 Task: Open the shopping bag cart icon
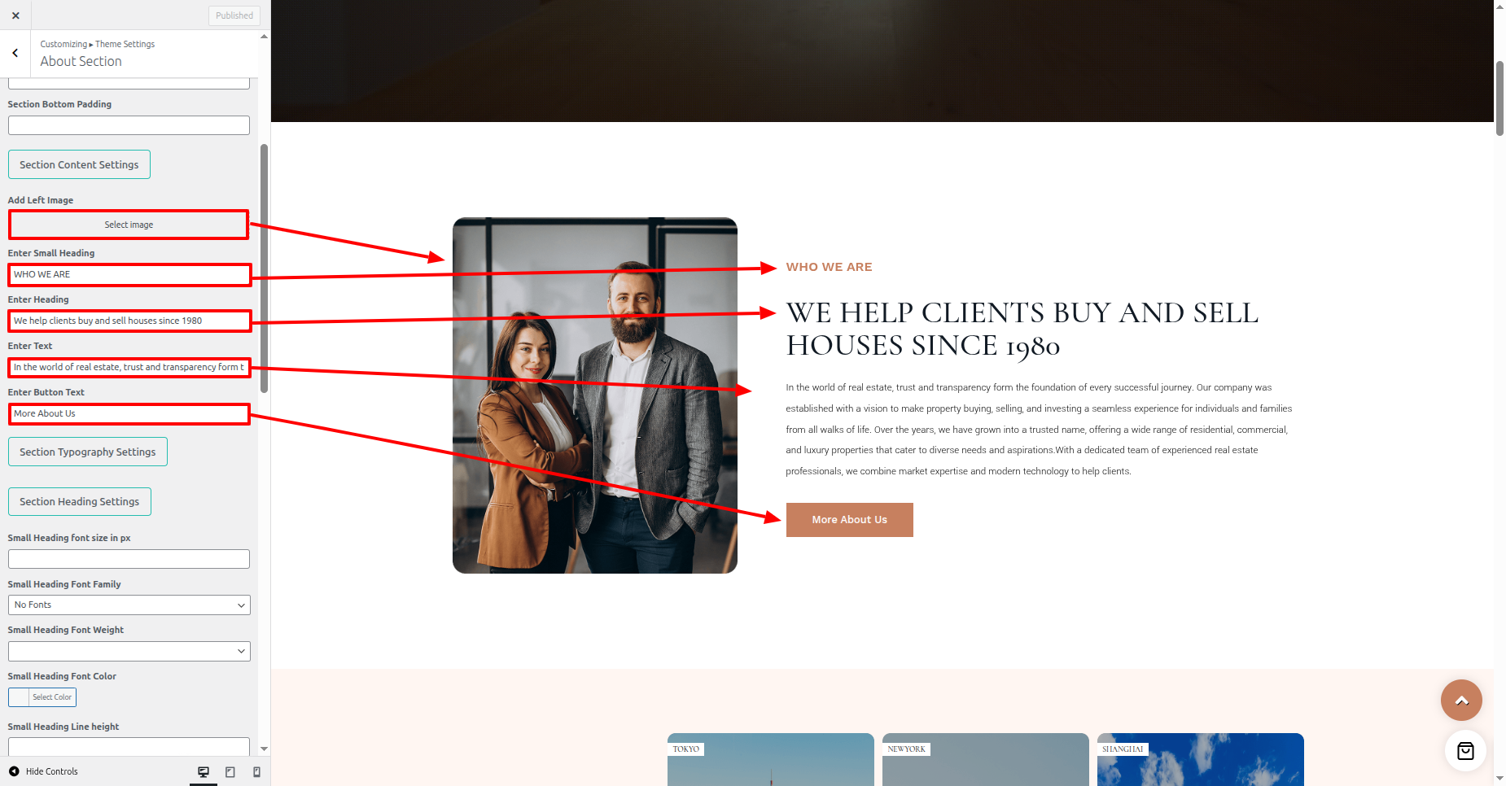[1465, 751]
